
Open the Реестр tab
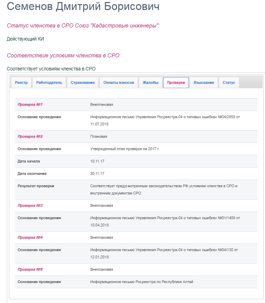(21, 82)
